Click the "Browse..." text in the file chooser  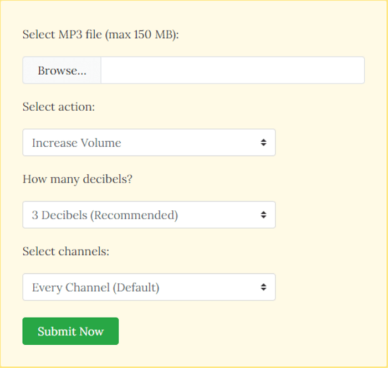[x=62, y=71]
